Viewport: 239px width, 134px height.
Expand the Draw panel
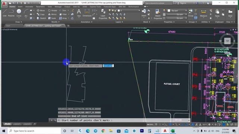tap(18, 22)
